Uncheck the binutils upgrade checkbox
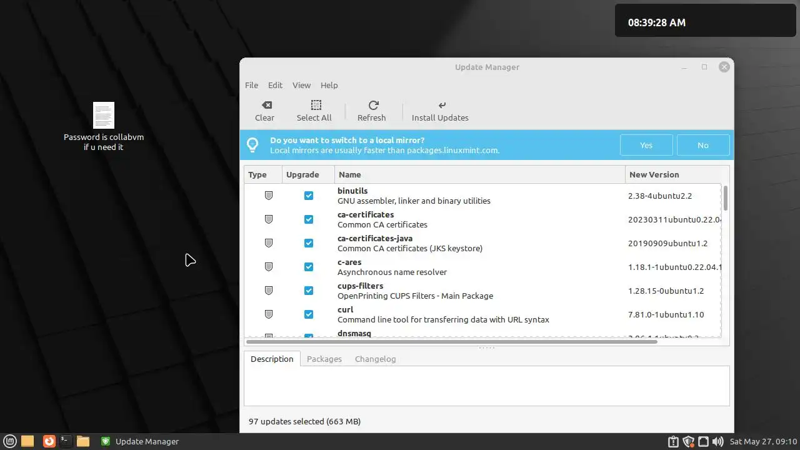The image size is (800, 450). tap(309, 196)
